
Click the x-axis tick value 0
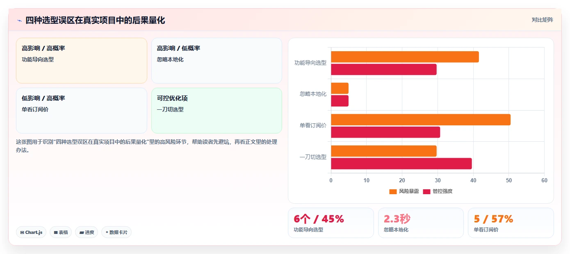[x=331, y=180]
